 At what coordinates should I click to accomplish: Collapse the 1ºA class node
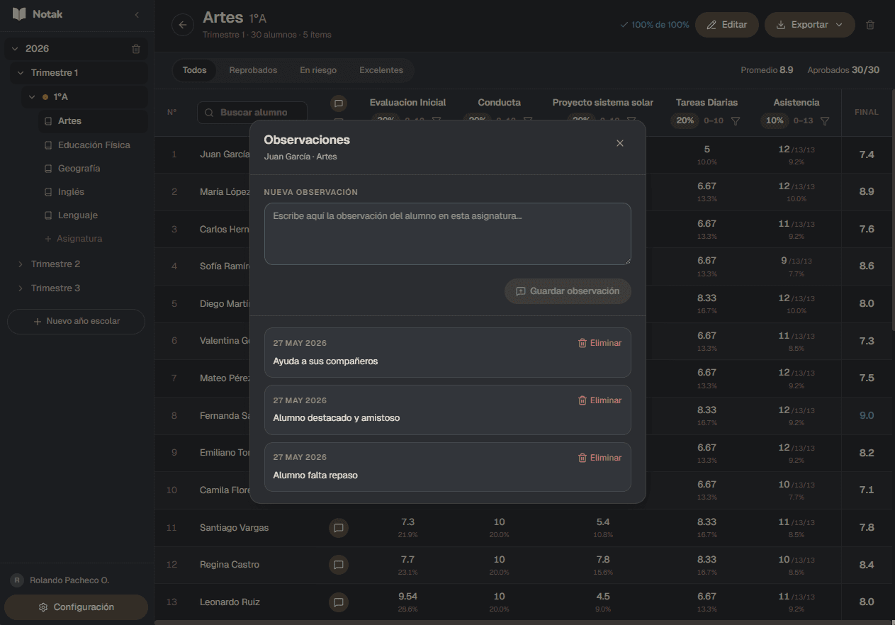pos(32,97)
